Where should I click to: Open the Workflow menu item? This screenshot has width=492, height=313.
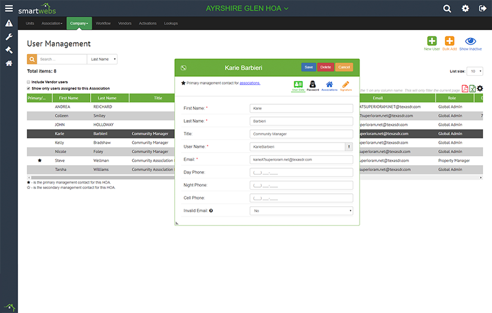tap(103, 23)
